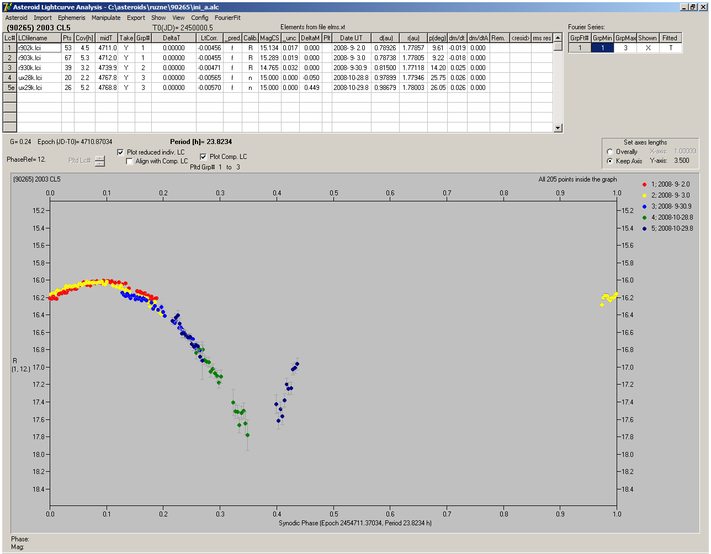Click the ux29k.lci filename cell
This screenshot has width=711, height=554.
[x=39, y=88]
